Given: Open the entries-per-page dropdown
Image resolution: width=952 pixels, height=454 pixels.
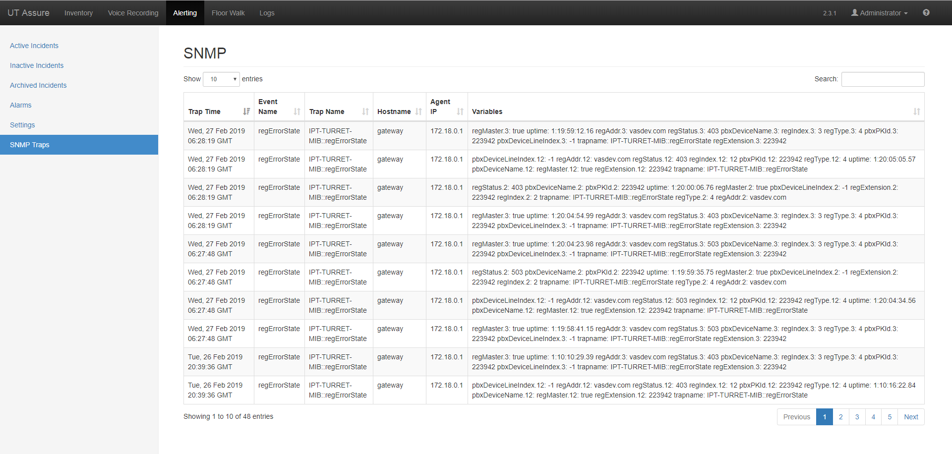Looking at the screenshot, I should point(221,79).
